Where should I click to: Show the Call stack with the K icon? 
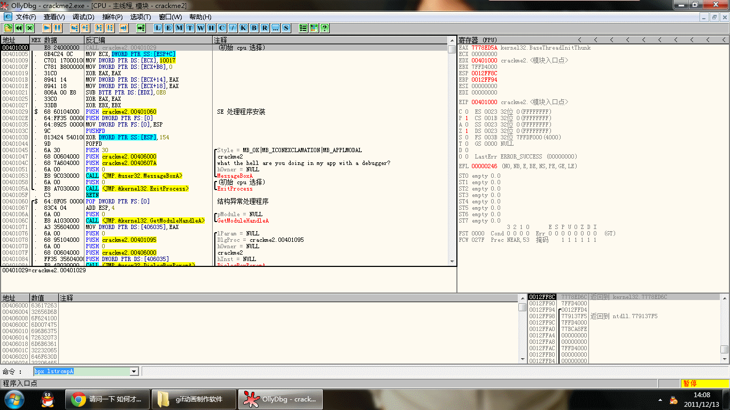[244, 28]
